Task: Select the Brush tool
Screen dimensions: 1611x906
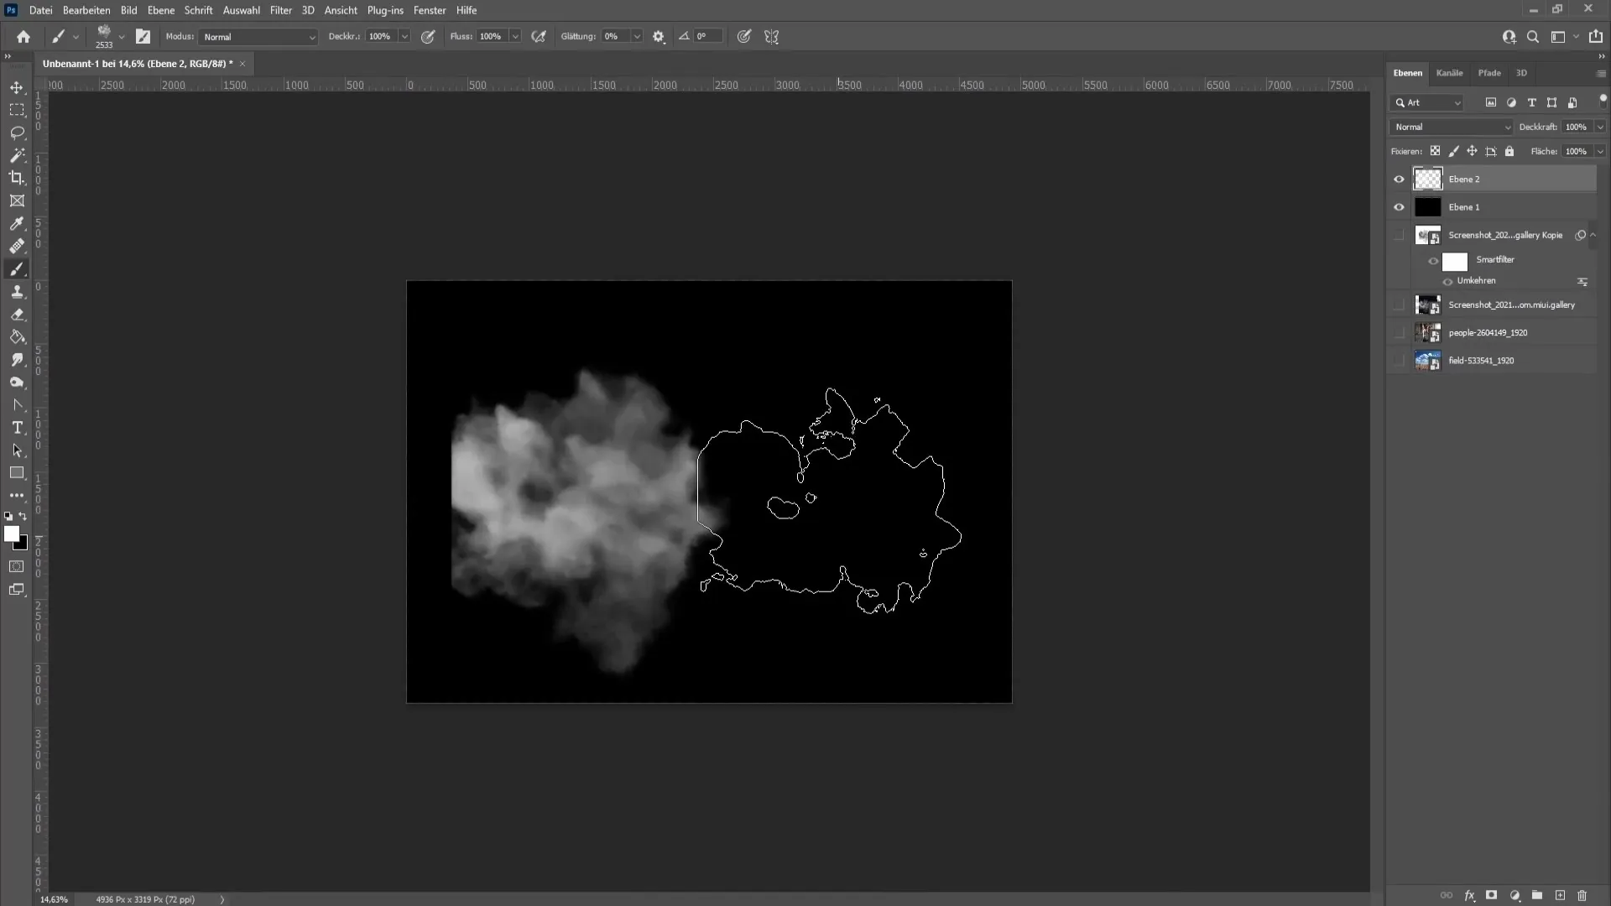Action: (15, 268)
